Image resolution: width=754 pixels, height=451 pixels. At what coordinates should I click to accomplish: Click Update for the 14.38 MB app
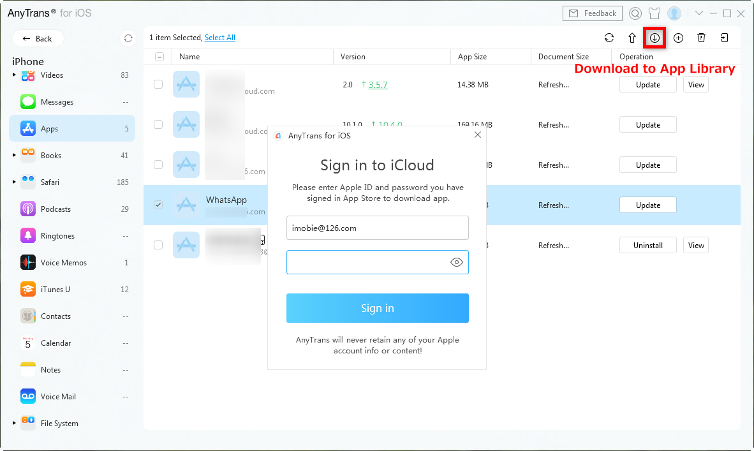[x=647, y=85]
